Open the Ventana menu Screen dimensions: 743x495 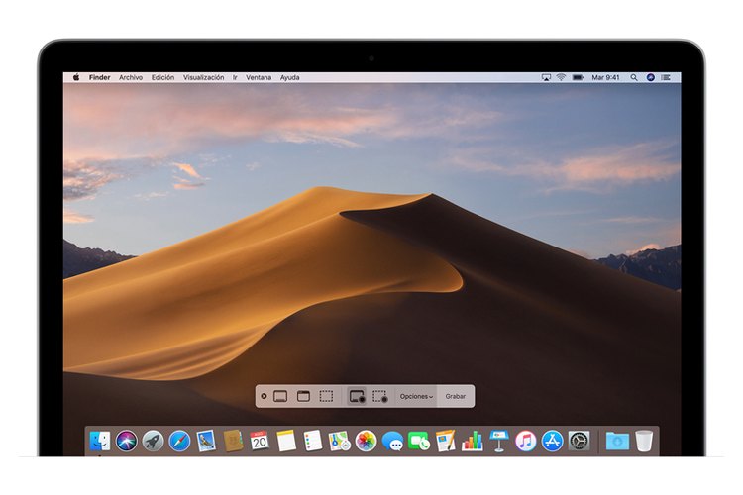259,77
